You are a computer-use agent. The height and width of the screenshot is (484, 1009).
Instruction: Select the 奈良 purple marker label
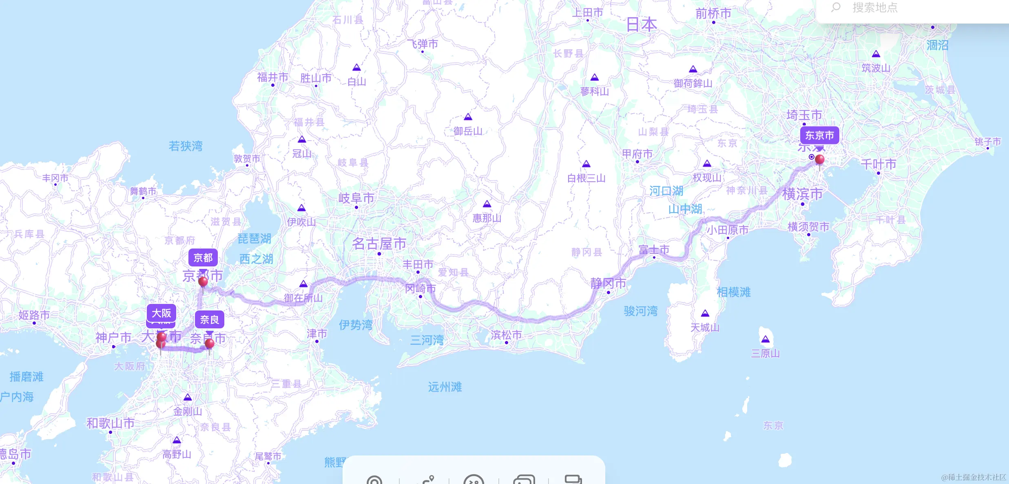[210, 319]
